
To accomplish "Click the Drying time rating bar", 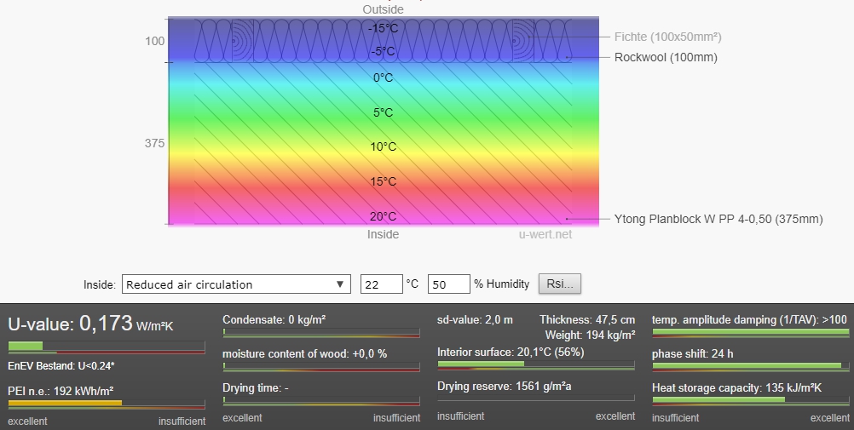I will [x=321, y=400].
